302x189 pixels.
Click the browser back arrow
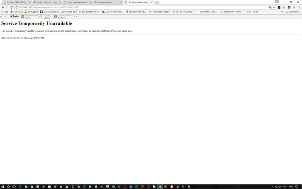3,7
